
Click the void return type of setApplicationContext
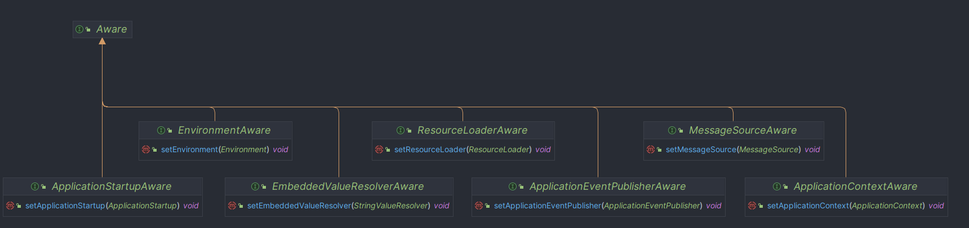pyautogui.click(x=936, y=206)
